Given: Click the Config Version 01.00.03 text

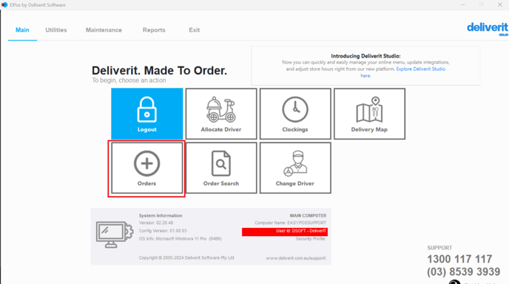Looking at the screenshot, I should pyautogui.click(x=163, y=231).
